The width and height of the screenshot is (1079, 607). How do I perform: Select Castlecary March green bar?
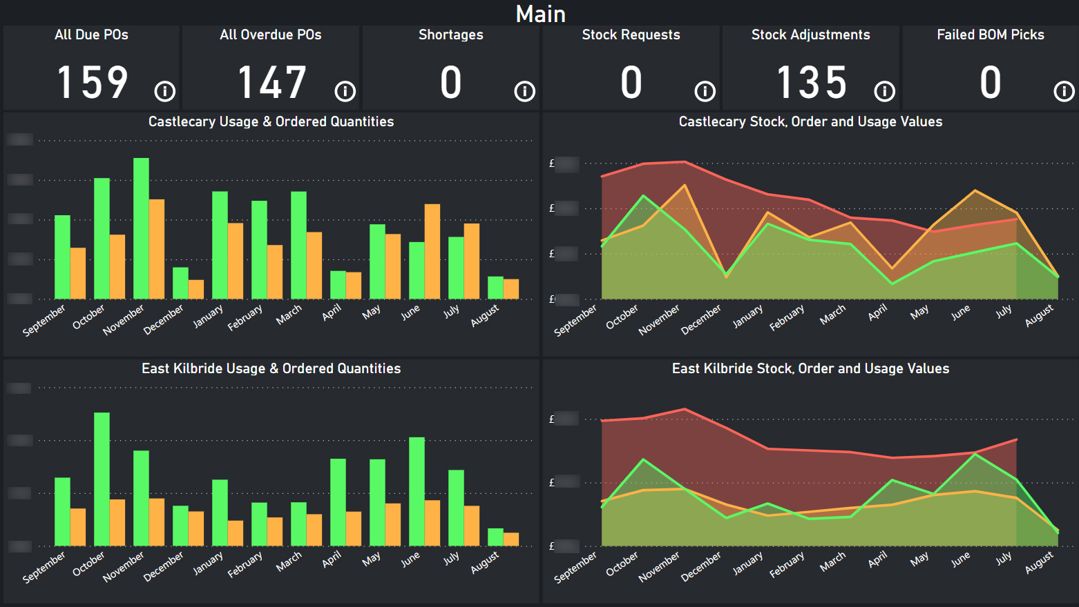click(x=298, y=245)
